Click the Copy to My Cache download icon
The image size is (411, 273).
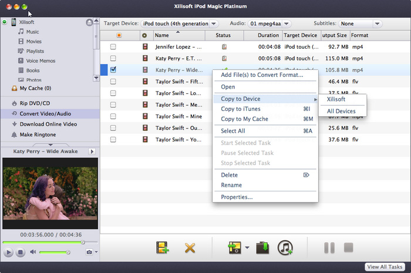click(x=262, y=248)
